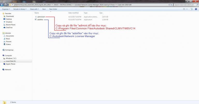Select the adskflex application file

[x=40, y=20]
